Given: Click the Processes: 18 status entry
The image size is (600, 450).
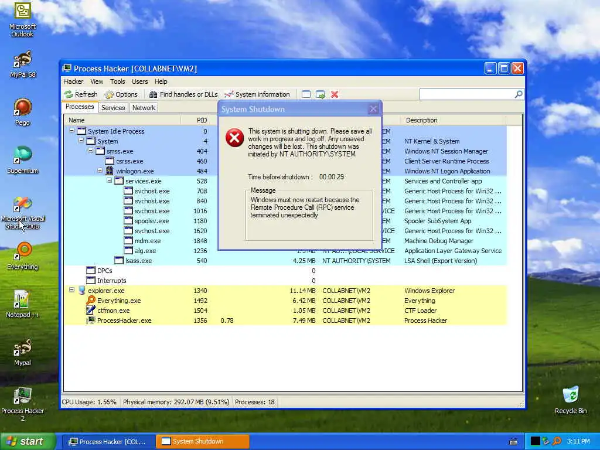Looking at the screenshot, I should tap(255, 402).
